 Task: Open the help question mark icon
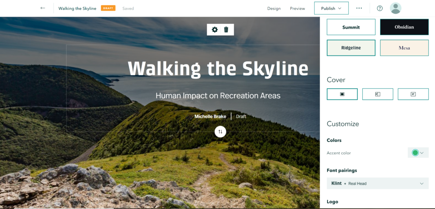coord(380,8)
